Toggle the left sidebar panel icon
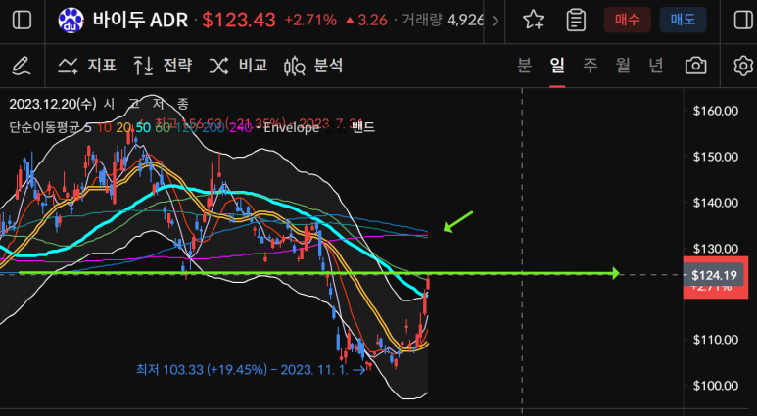Image resolution: width=757 pixels, height=416 pixels. tap(22, 21)
